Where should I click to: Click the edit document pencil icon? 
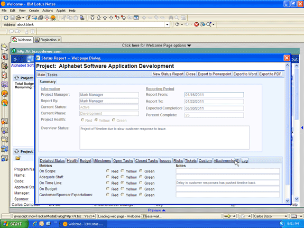[28, 18]
